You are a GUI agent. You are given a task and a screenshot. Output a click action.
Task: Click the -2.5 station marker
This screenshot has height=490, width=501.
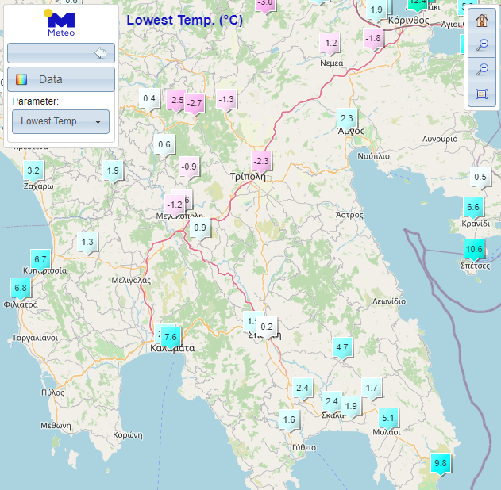click(175, 101)
